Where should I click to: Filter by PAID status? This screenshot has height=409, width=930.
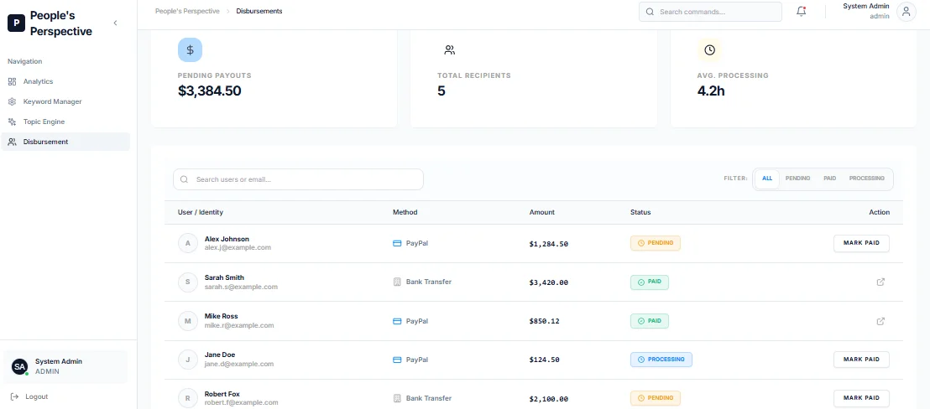830,179
